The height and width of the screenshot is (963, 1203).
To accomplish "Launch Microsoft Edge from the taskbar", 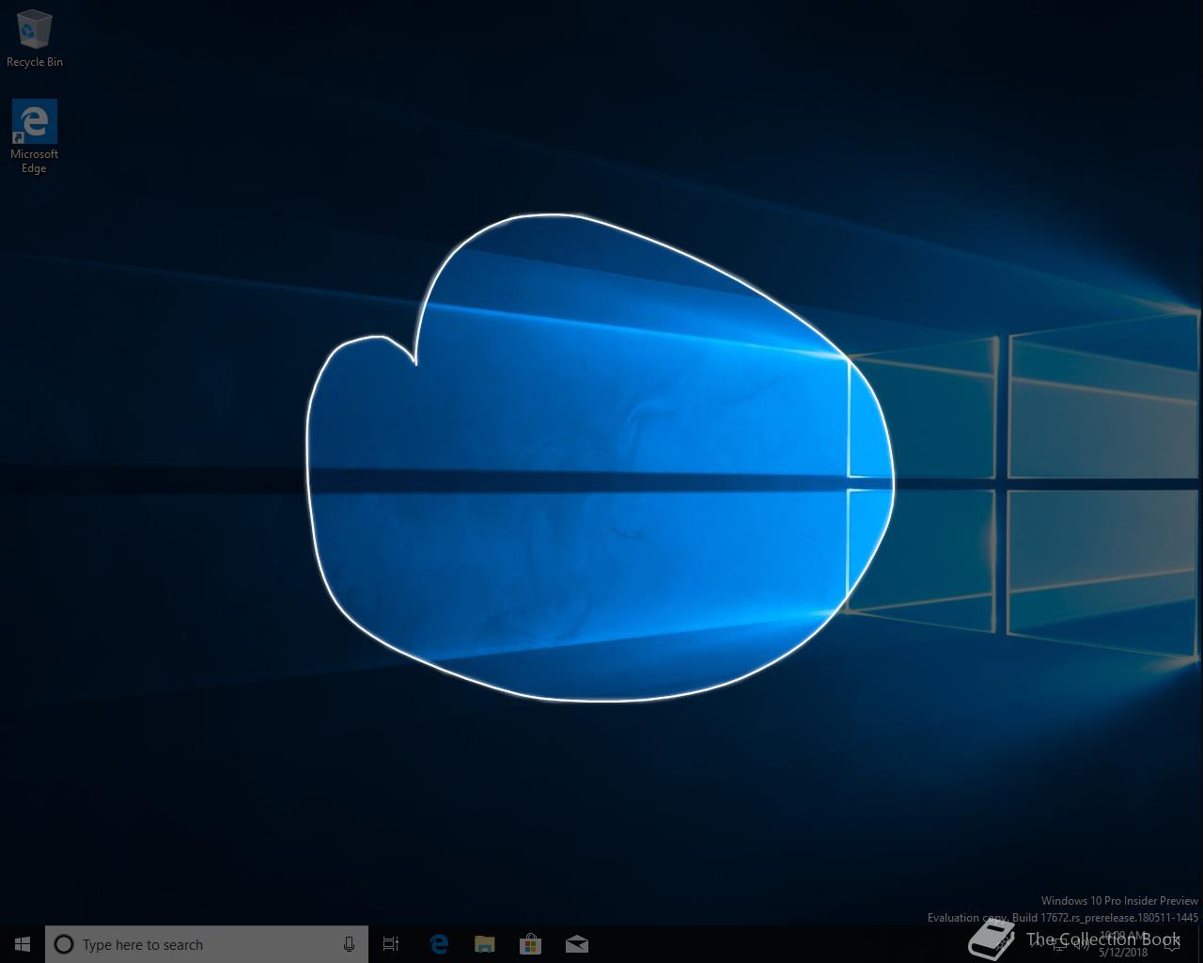I will point(439,944).
